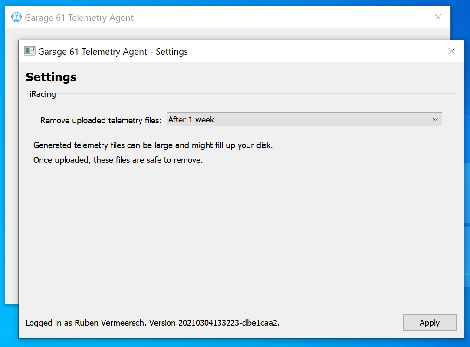Click the chevron arrow on the combo box
The height and width of the screenshot is (347, 470).
[435, 119]
